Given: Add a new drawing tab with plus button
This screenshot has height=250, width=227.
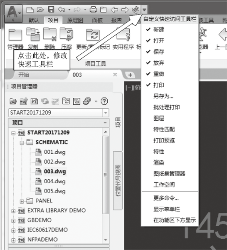Looking at the screenshot, I should pos(130,75).
